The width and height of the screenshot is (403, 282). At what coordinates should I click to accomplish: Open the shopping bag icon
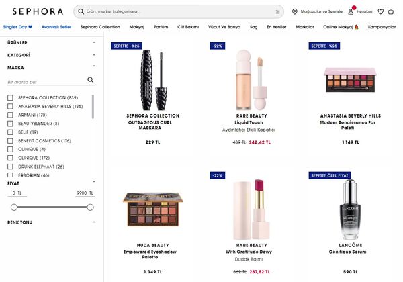click(x=391, y=11)
